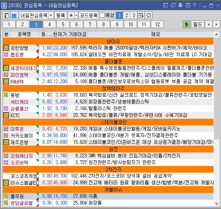The image size is (221, 209).
Task: Click the 필드 field button
Action: pyautogui.click(x=198, y=24)
